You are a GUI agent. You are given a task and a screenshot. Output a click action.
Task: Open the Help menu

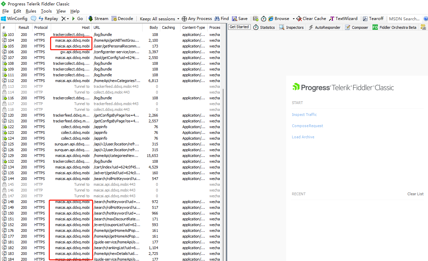75,11
